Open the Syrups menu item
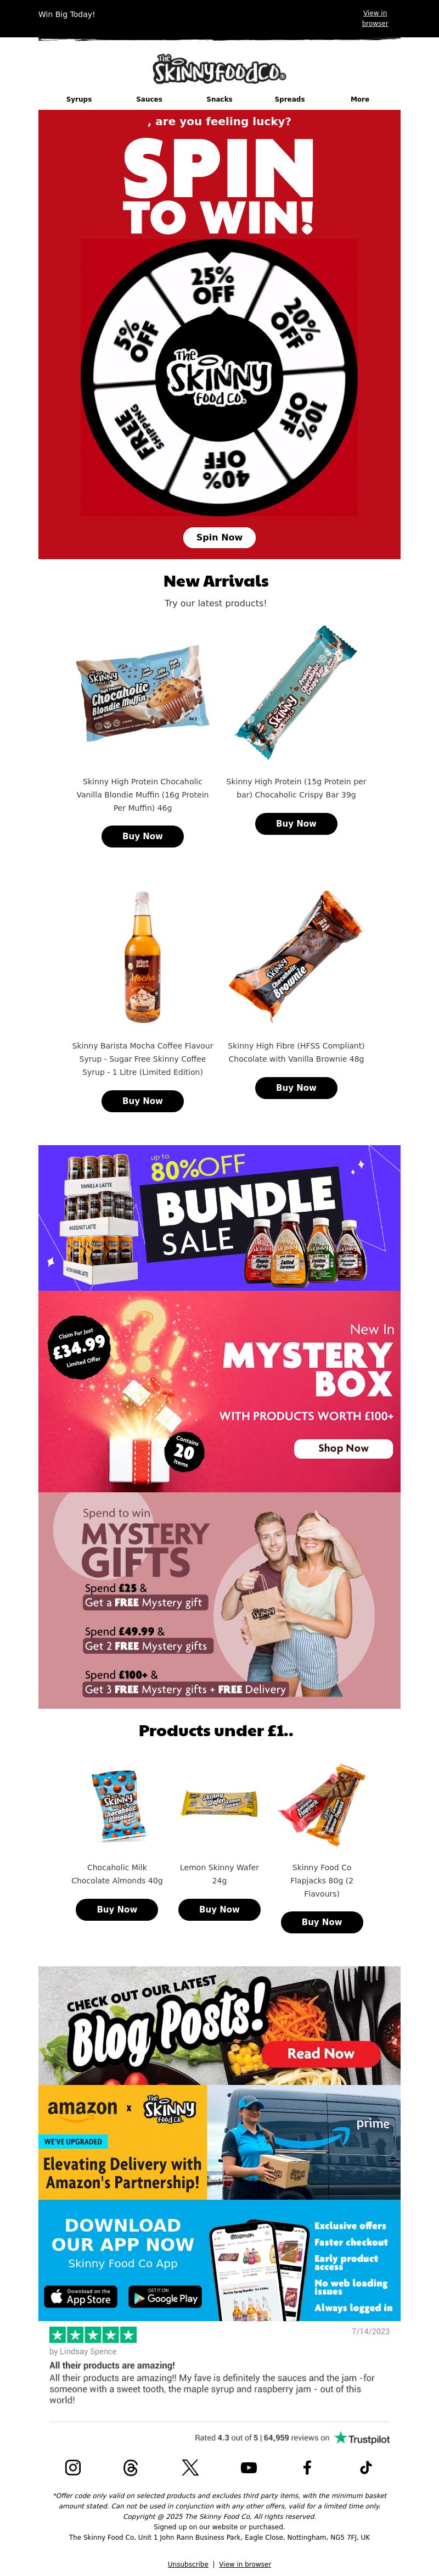Viewport: 439px width, 2576px height. click(79, 99)
